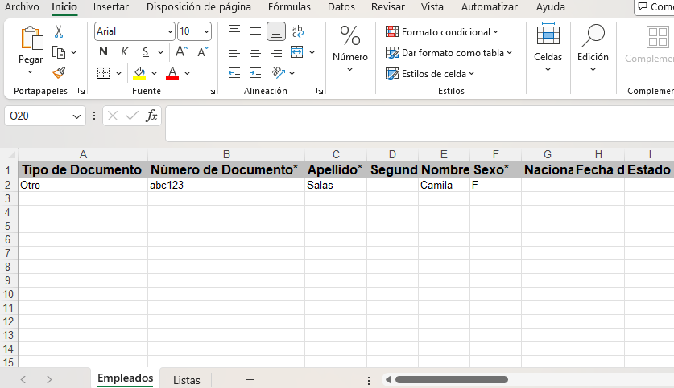Open the Insertar ribbon tab

coord(110,7)
